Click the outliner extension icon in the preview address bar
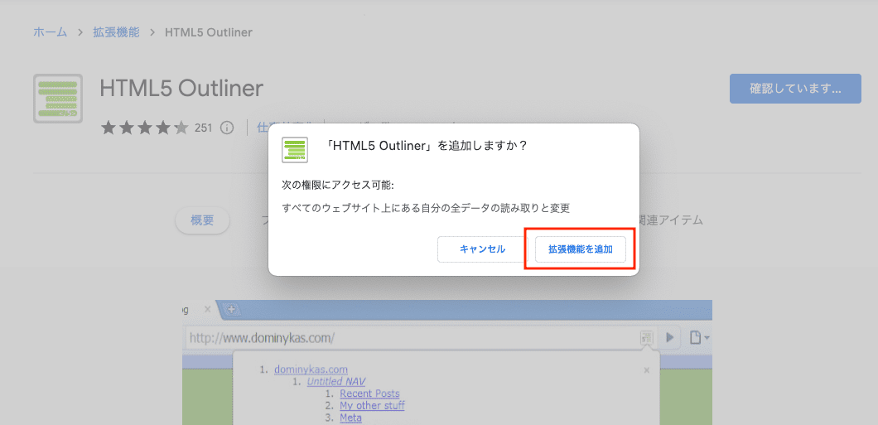This screenshot has height=425, width=878. 647,338
